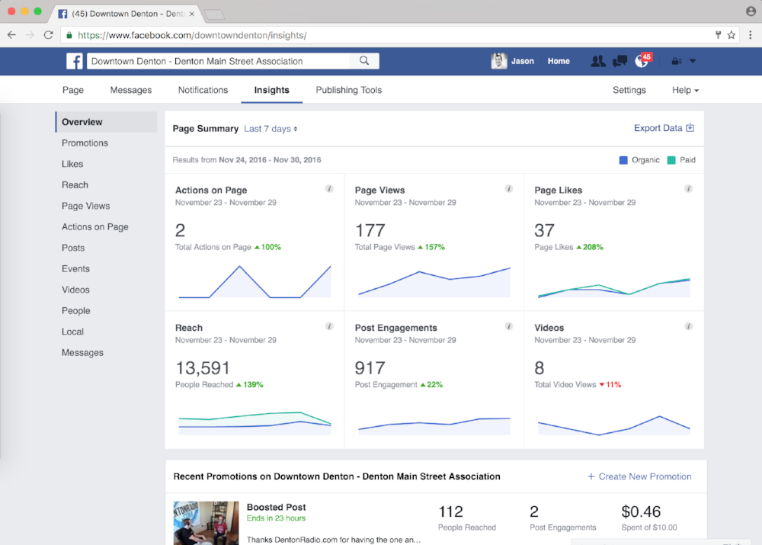
Task: Bookmark page with the star icon
Action: pos(731,35)
